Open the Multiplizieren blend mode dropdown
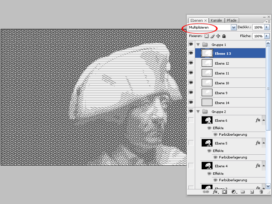The width and height of the screenshot is (272, 204). [234, 28]
